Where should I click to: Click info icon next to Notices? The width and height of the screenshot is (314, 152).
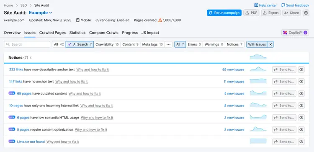click(31, 58)
